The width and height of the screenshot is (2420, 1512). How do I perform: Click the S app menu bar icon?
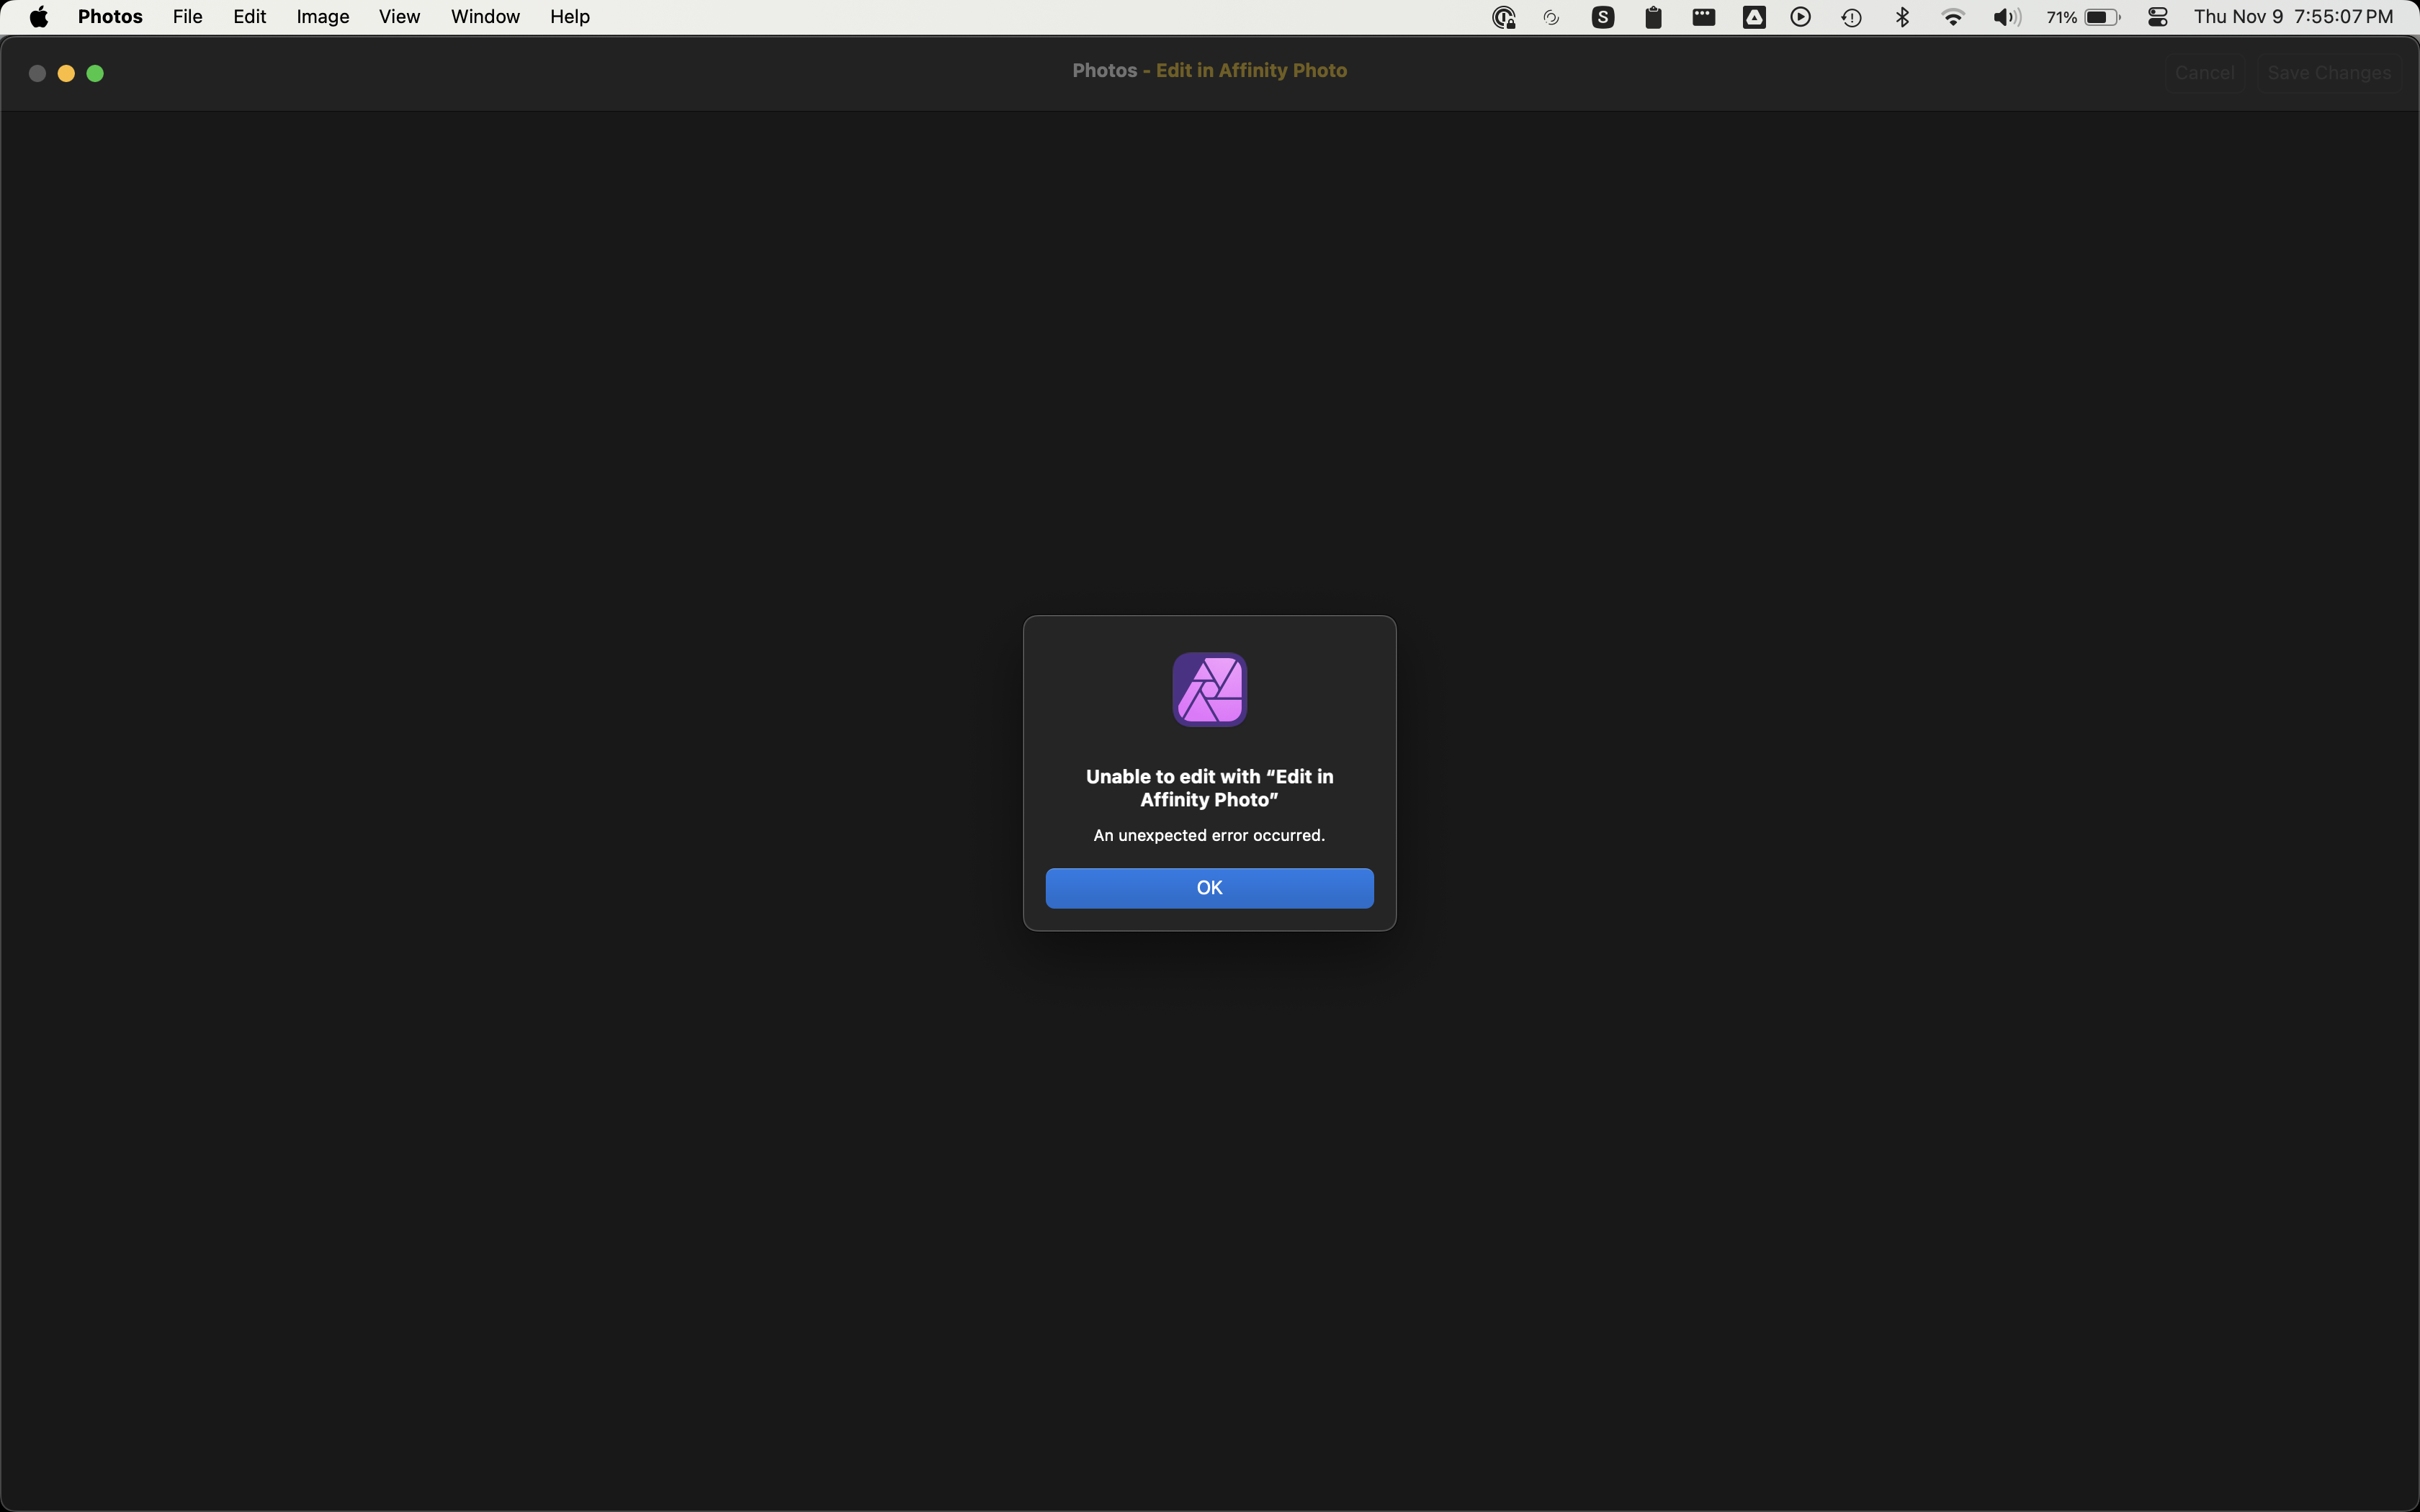coord(1603,17)
